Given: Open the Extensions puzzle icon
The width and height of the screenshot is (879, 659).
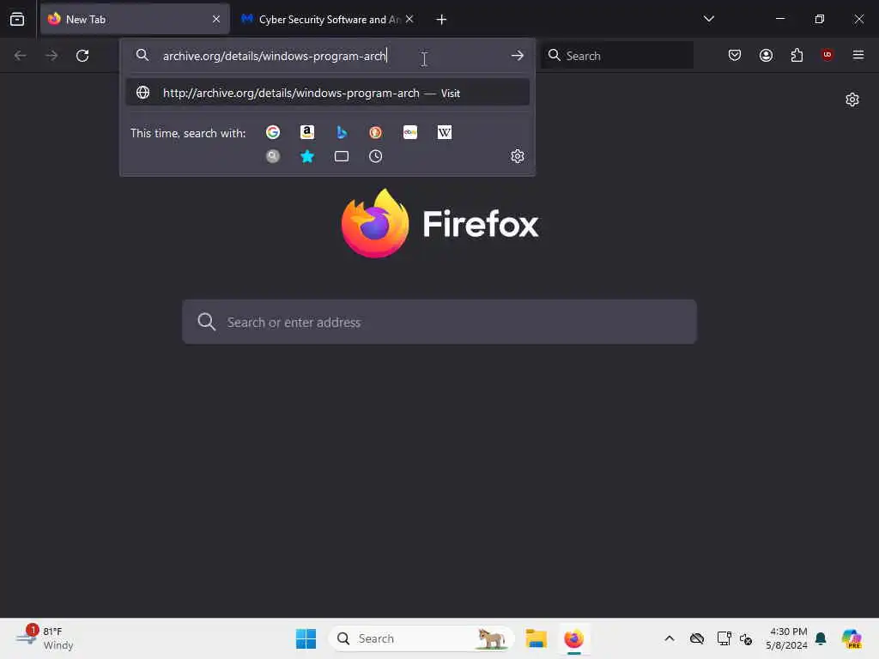Looking at the screenshot, I should (x=797, y=55).
